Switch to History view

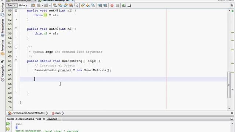pyautogui.click(x=23, y=5)
